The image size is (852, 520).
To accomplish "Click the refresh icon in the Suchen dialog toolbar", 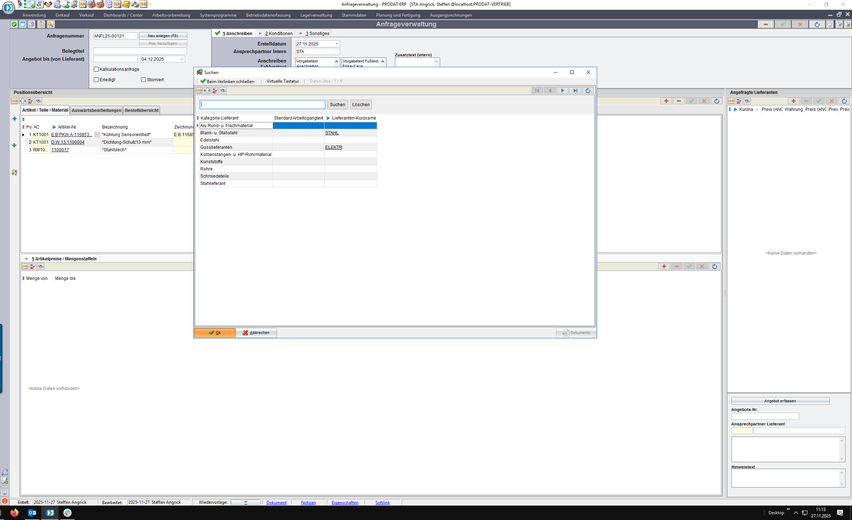I will click(588, 91).
